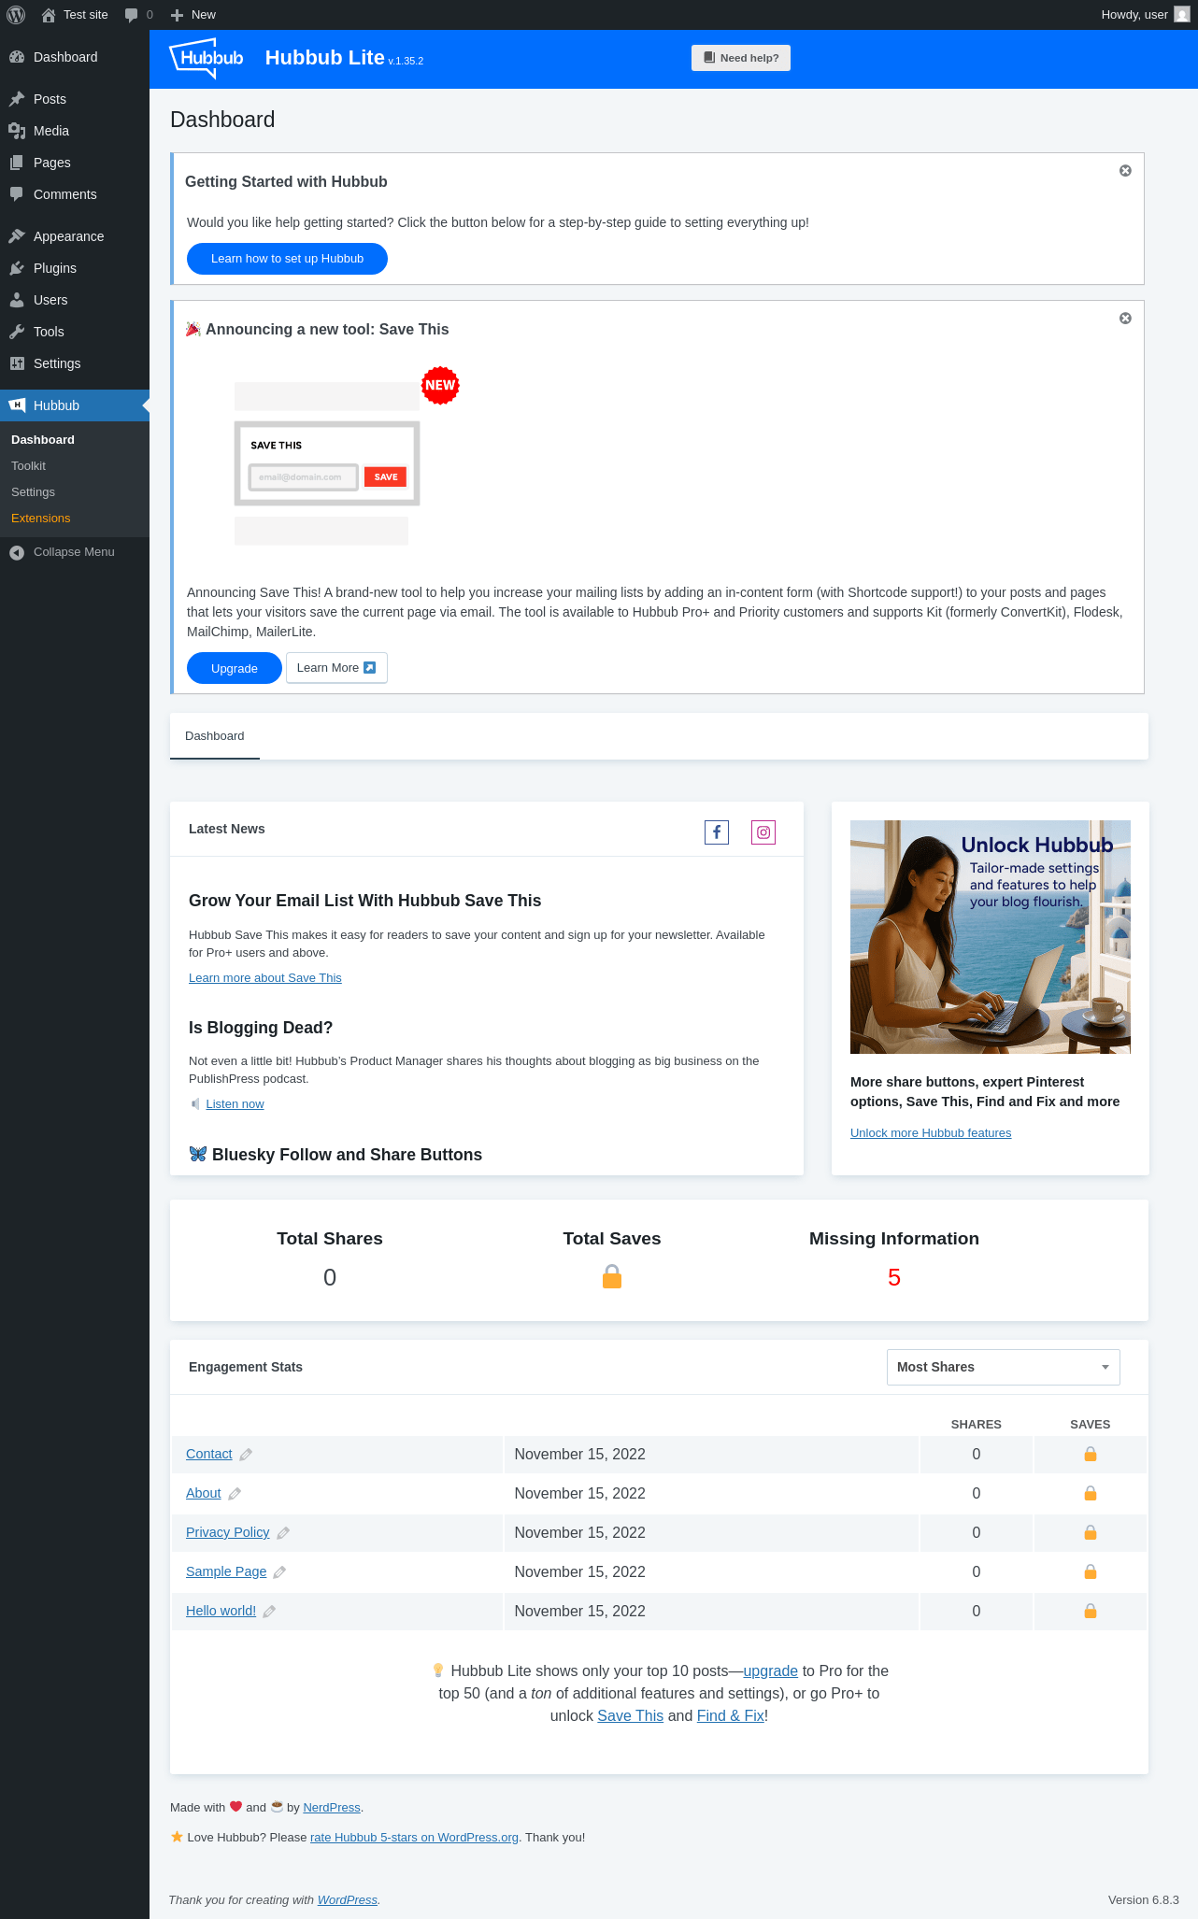Dismiss the Getting Started with Hubbub notice
1198x1919 pixels.
pyautogui.click(x=1125, y=171)
